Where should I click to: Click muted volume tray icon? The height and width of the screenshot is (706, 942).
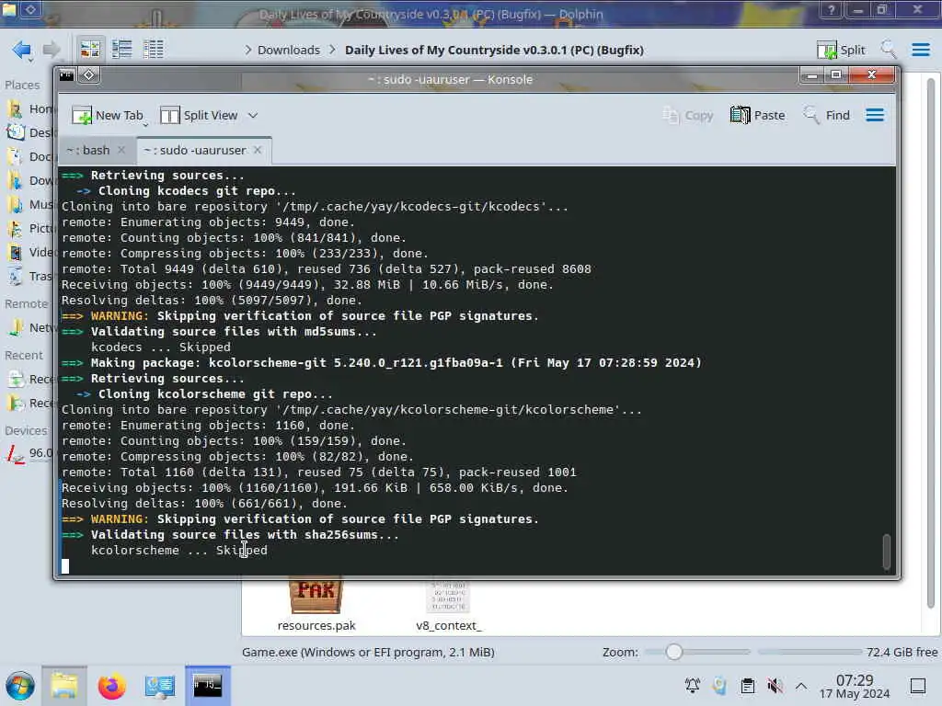click(775, 686)
